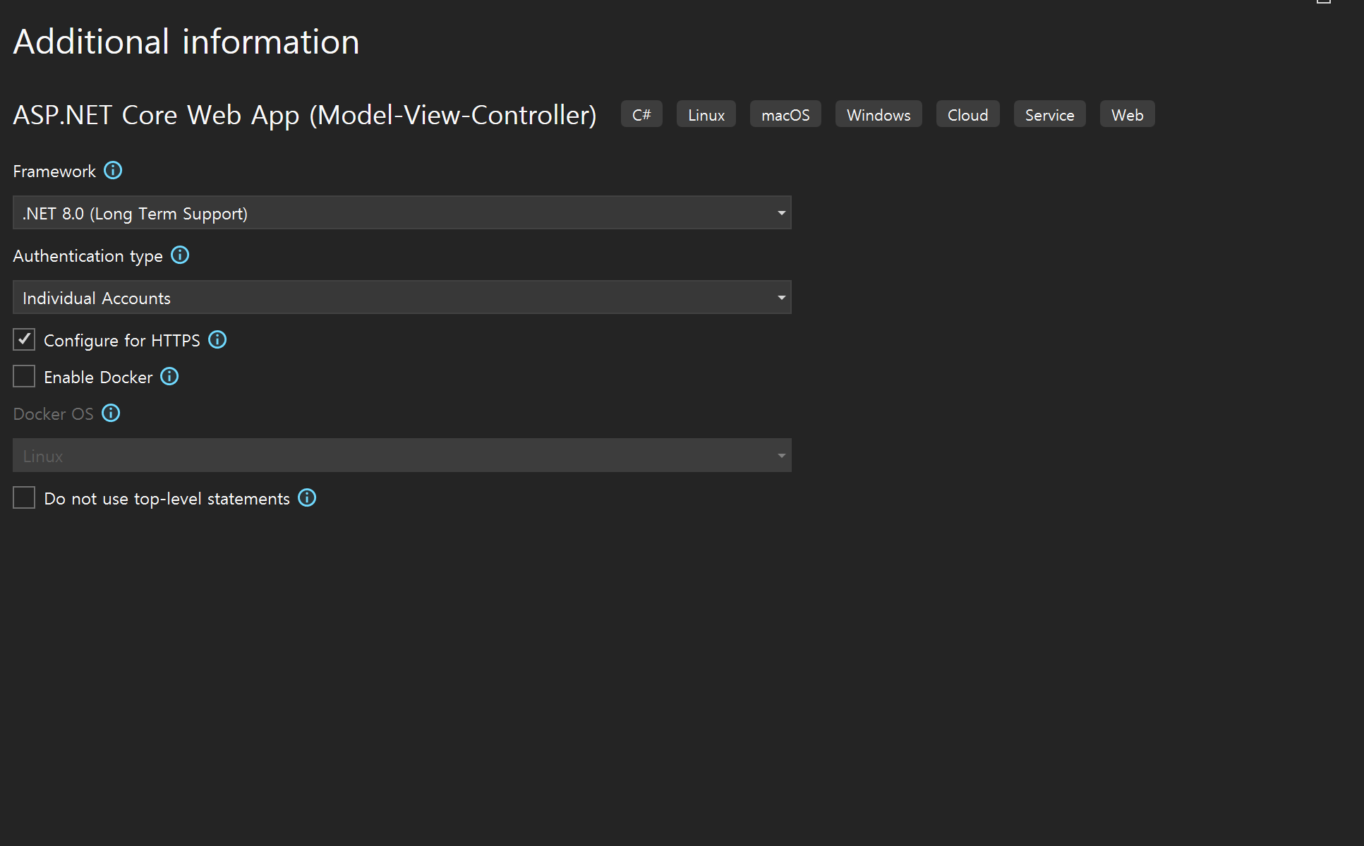The height and width of the screenshot is (846, 1364).
Task: Click info icon beside Configure for HTTPS
Action: coord(217,340)
